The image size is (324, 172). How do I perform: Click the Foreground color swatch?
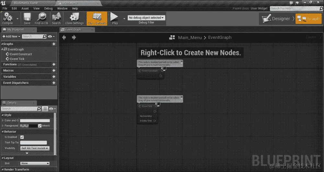point(29,126)
